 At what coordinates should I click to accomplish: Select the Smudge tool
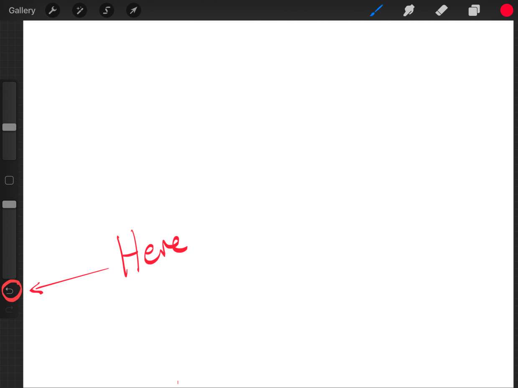[409, 10]
